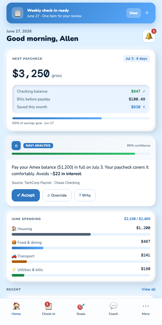Click the savings goal progress bar
The image size is (162, 325).
click(x=81, y=118)
